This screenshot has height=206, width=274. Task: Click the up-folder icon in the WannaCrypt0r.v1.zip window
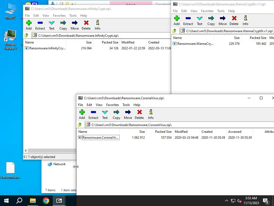(x=174, y=31)
